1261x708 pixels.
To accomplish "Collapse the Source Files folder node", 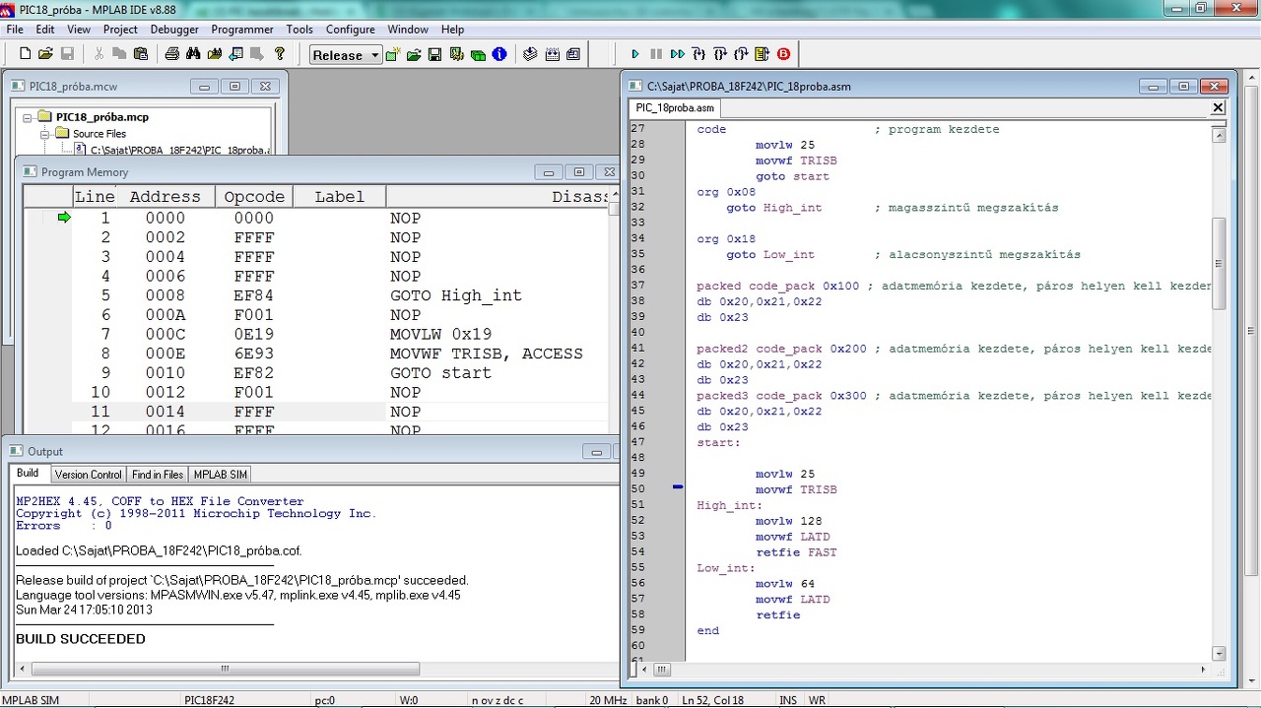I will 44,133.
